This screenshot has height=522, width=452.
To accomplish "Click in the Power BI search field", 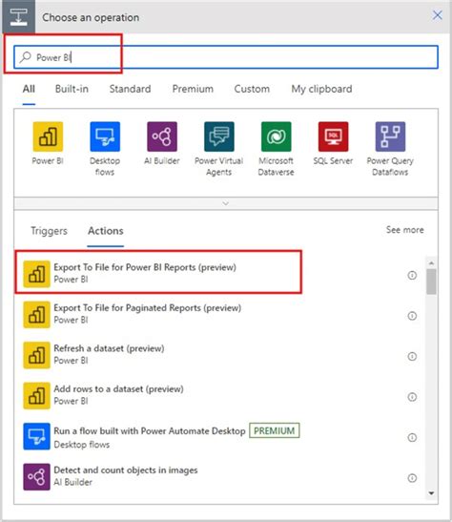I will (x=226, y=57).
